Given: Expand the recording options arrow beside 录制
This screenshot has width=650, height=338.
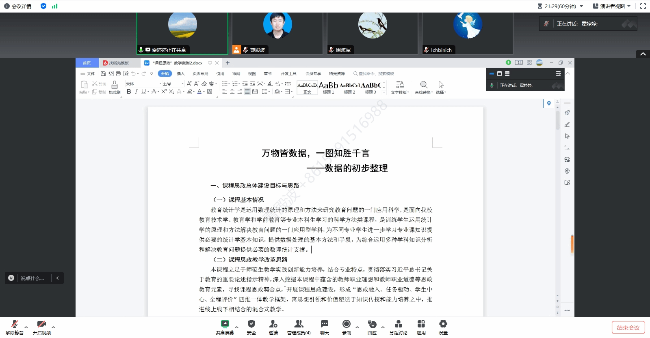Looking at the screenshot, I should (x=357, y=327).
